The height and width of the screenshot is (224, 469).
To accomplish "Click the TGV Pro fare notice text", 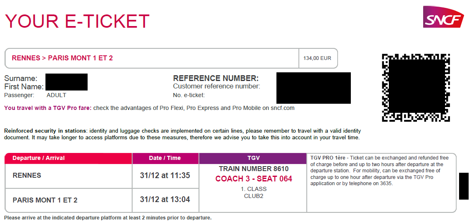I will [149, 108].
